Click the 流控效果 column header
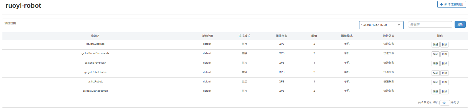 click(389, 36)
